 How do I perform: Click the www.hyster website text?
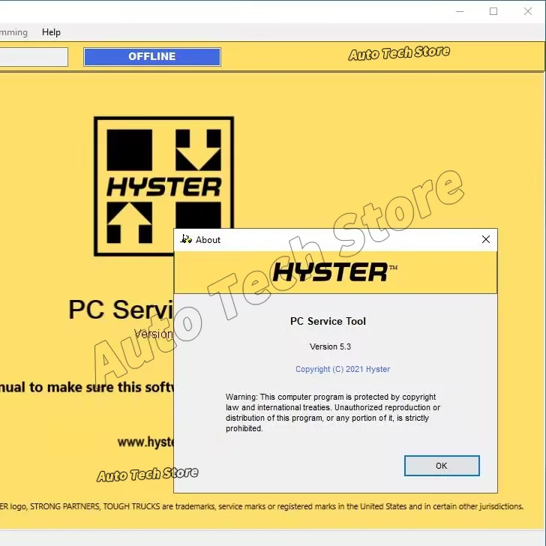pyautogui.click(x=145, y=442)
